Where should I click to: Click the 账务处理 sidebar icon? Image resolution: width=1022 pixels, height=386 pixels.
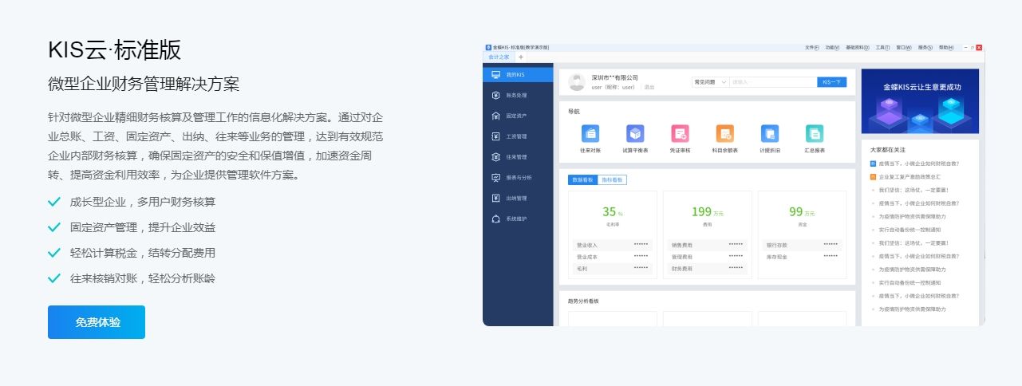pos(495,95)
